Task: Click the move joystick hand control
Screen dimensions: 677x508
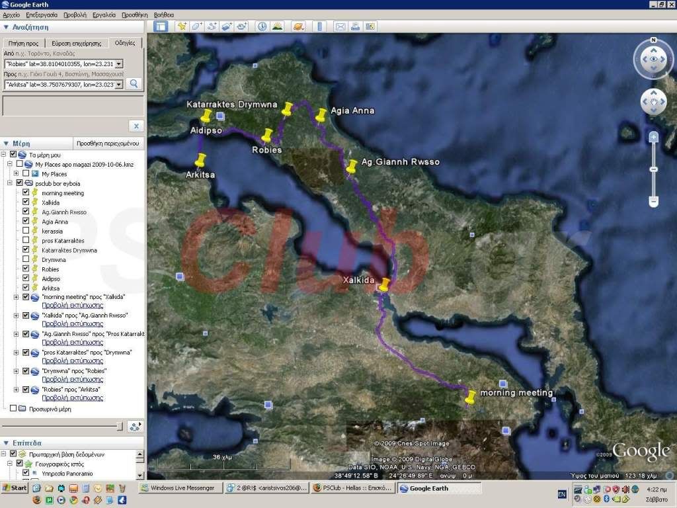Action: pos(653,102)
